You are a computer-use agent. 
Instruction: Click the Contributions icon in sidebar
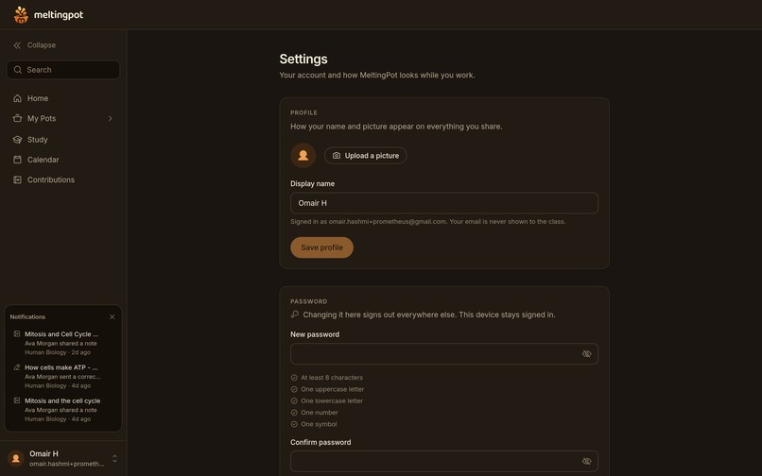coord(18,179)
